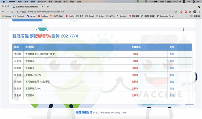The width and height of the screenshot is (202, 119).
Task: Open the 檢視 menu
Action: point(33,2)
